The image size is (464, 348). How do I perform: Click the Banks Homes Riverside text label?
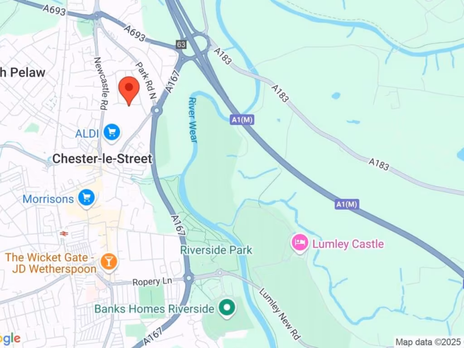click(154, 309)
